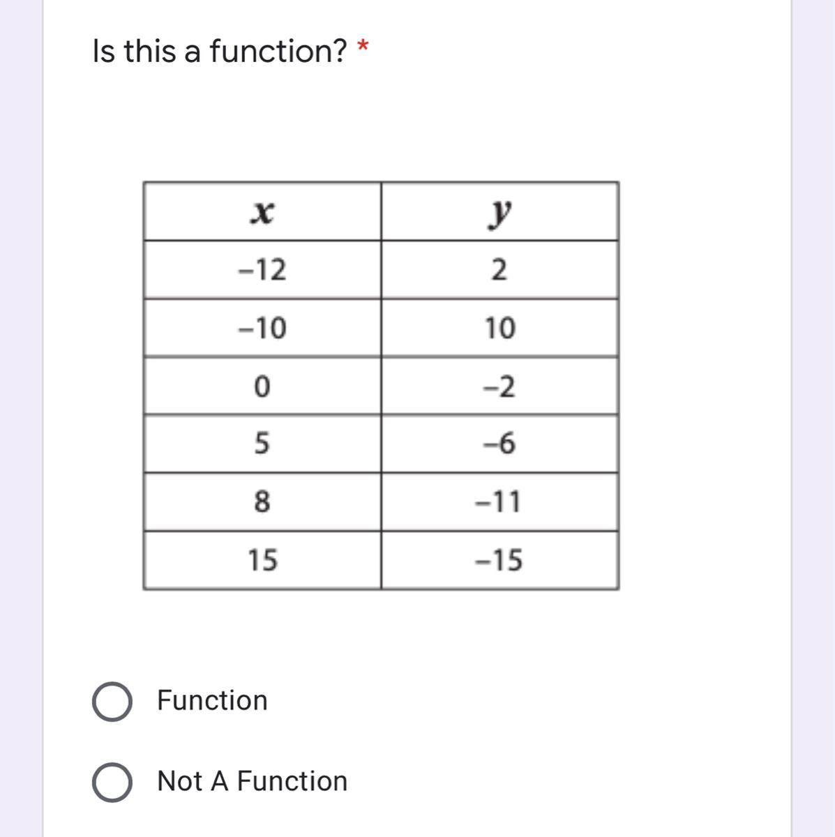
Task: Click the y column header cell
Action: coord(499,212)
